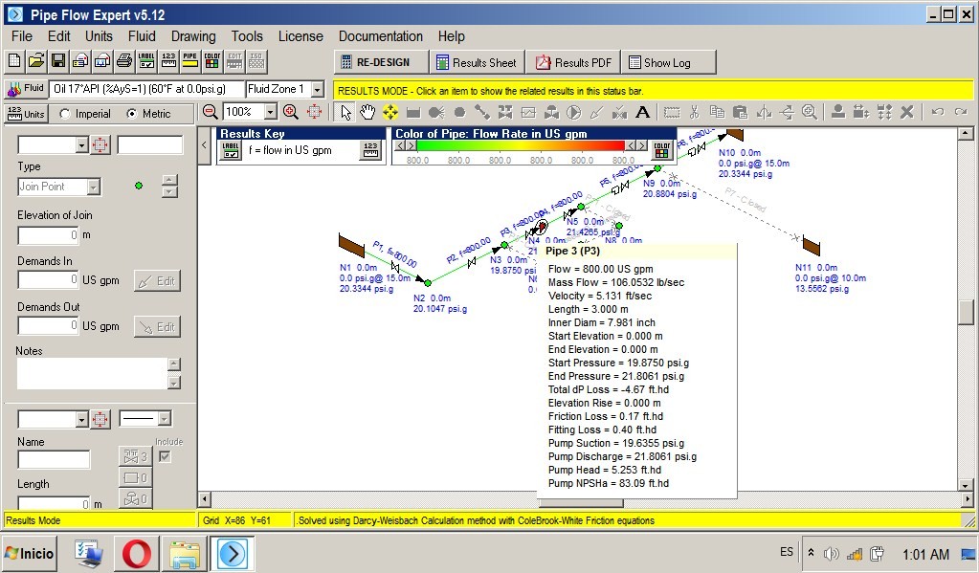Open the Fluid Zone 1 dropdown
Viewport: 979px width, 573px height.
point(317,89)
